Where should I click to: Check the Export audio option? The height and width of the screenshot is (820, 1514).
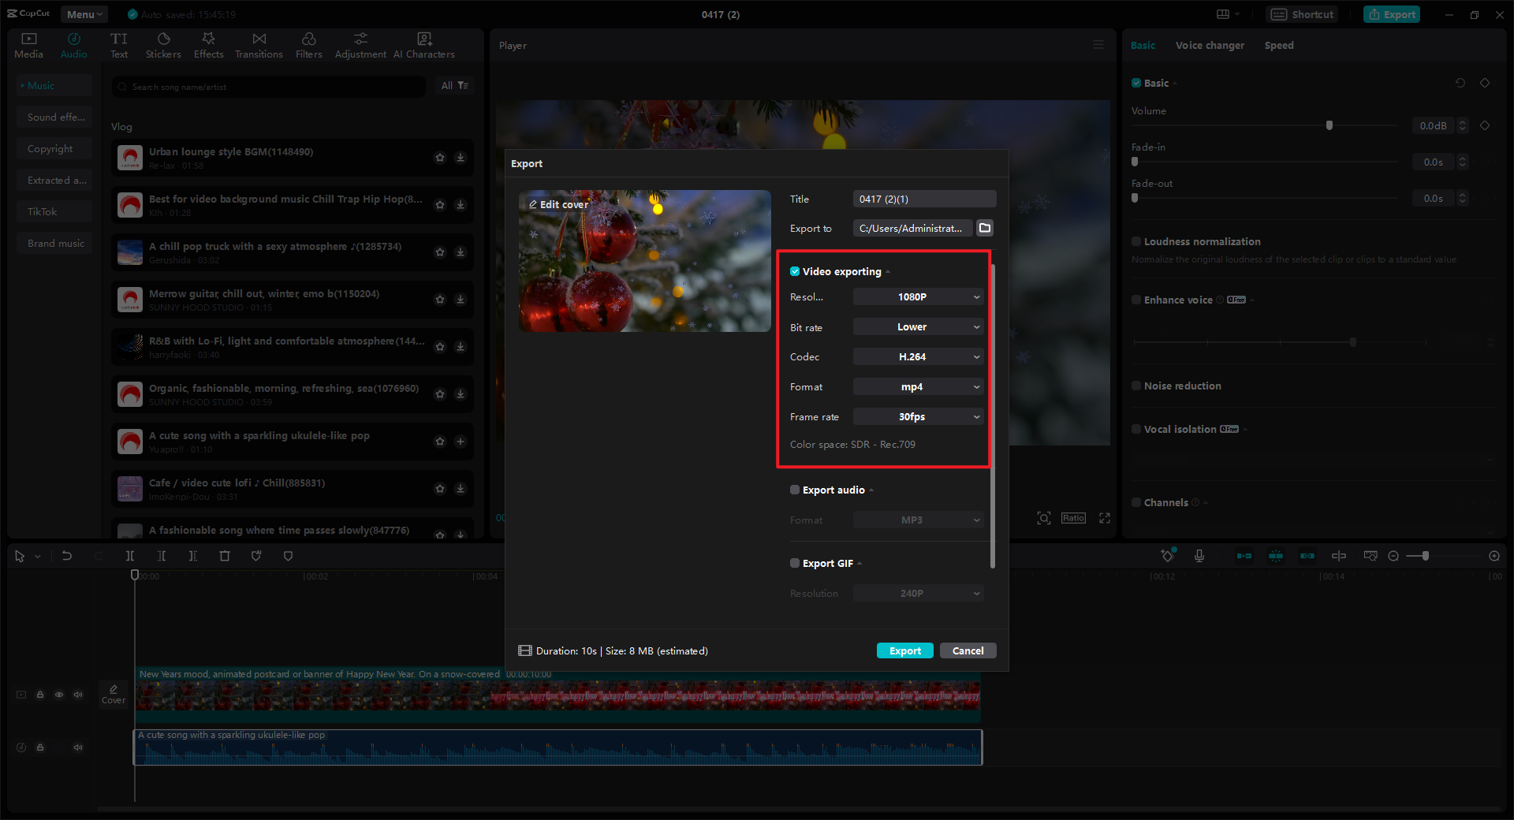pyautogui.click(x=794, y=490)
